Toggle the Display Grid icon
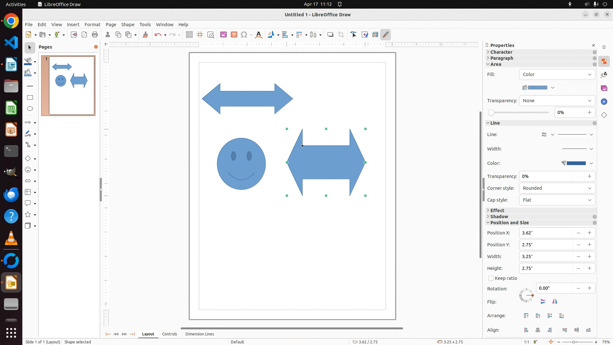The height and width of the screenshot is (345, 613). click(189, 34)
